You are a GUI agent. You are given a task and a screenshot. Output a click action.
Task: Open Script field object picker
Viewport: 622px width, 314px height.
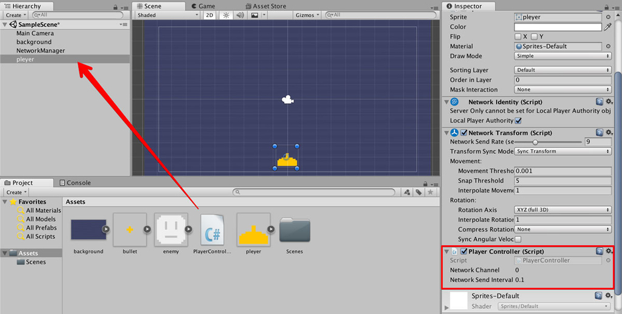[608, 261]
